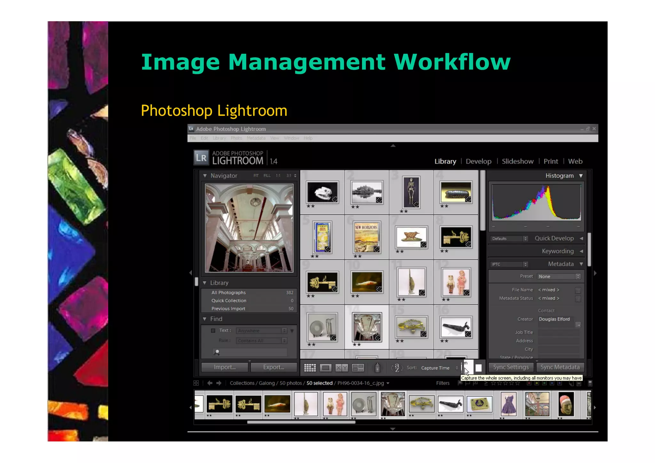This screenshot has width=655, height=463.
Task: Click the metadata badge on skull thumbnail
Action: 334,200
